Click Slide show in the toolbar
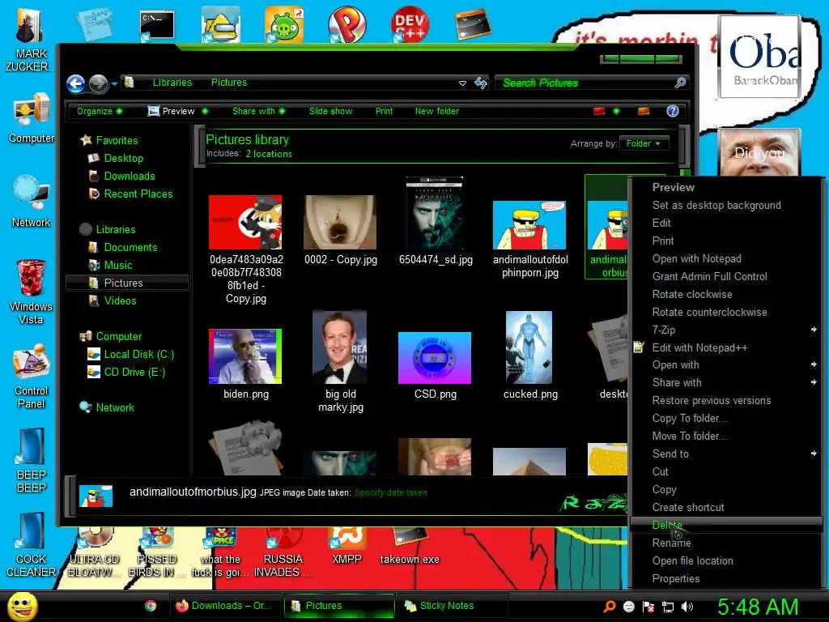This screenshot has width=829, height=622. [330, 111]
